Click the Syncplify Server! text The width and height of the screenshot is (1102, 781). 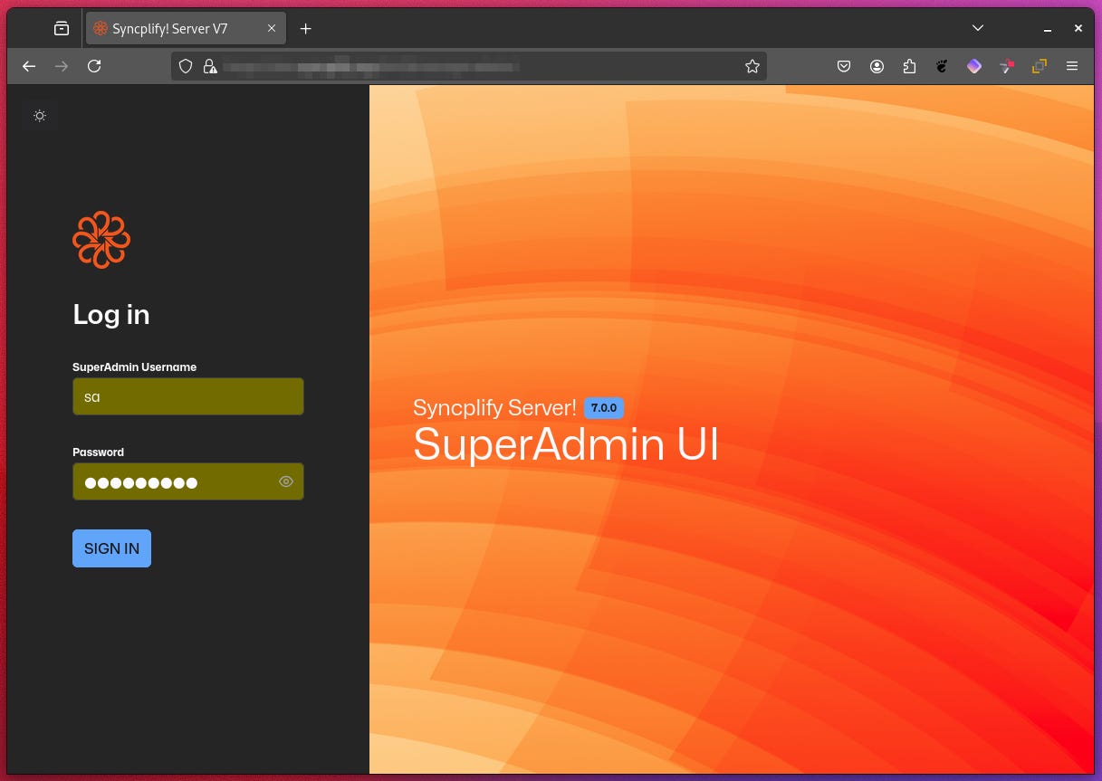click(494, 408)
